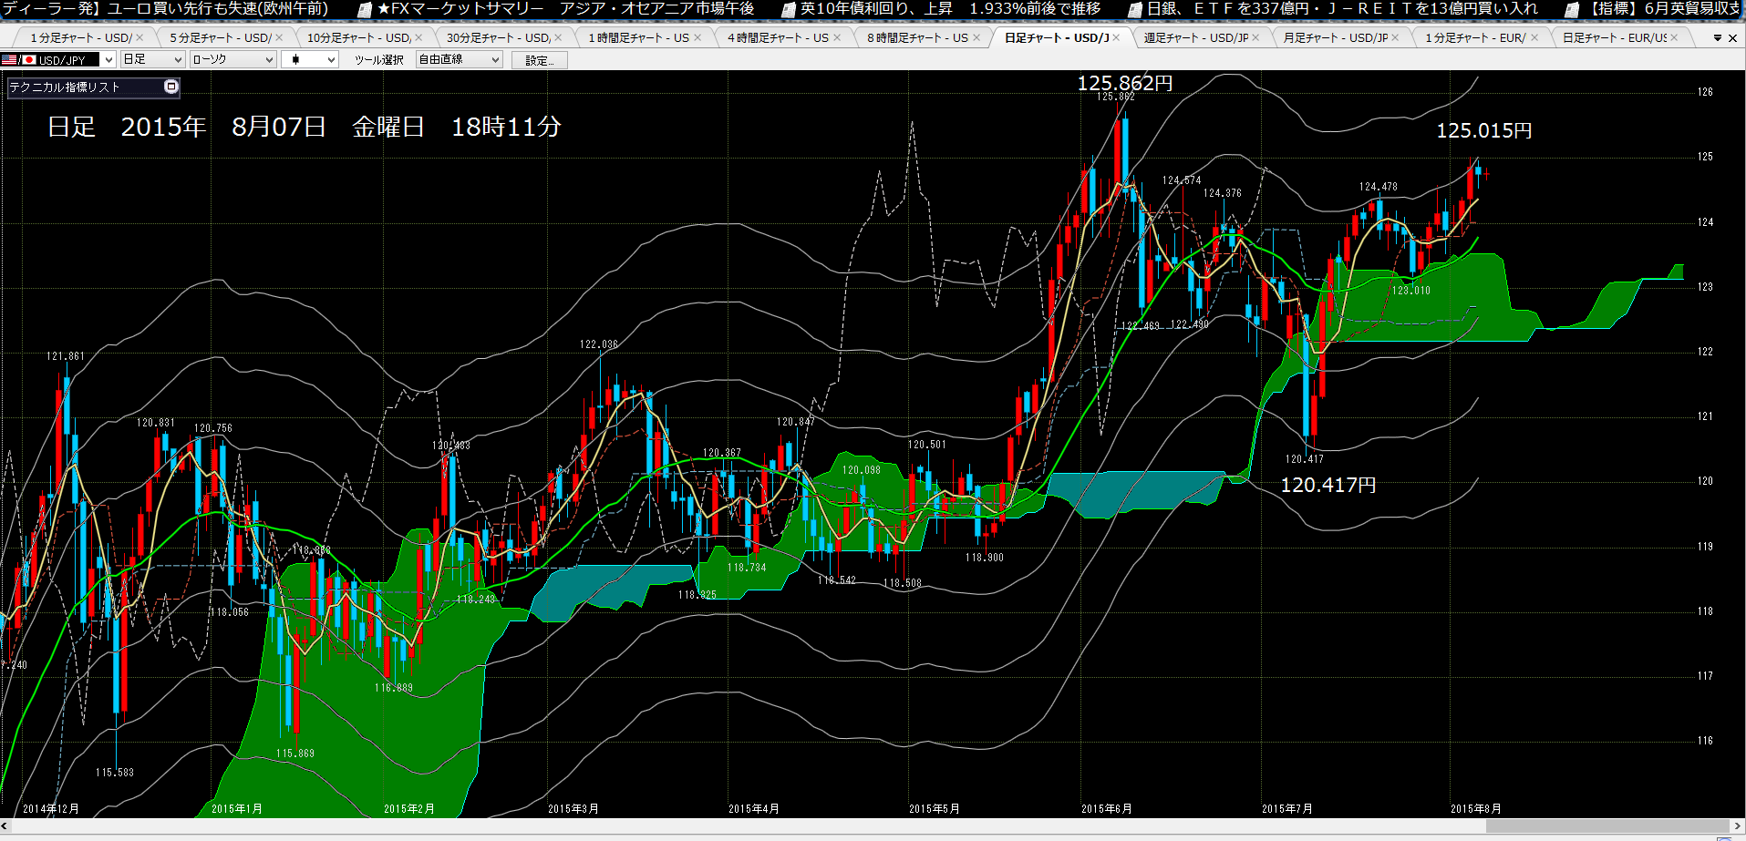1746x841 pixels.
Task: Click the 125.862円 high price annotation
Action: pos(1124,83)
